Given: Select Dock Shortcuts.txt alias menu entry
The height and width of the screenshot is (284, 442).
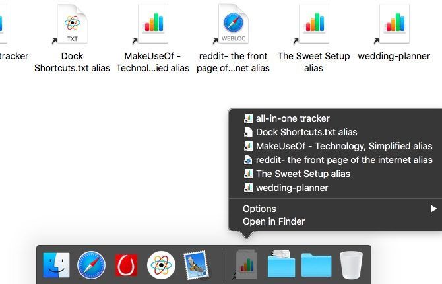Looking at the screenshot, I should (x=306, y=132).
